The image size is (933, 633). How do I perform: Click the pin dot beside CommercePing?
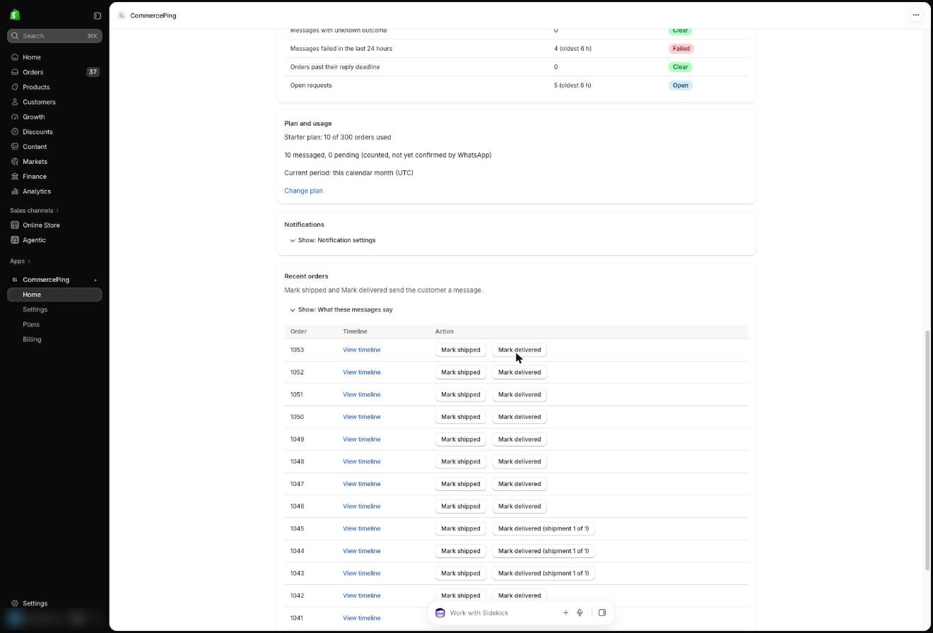95,280
